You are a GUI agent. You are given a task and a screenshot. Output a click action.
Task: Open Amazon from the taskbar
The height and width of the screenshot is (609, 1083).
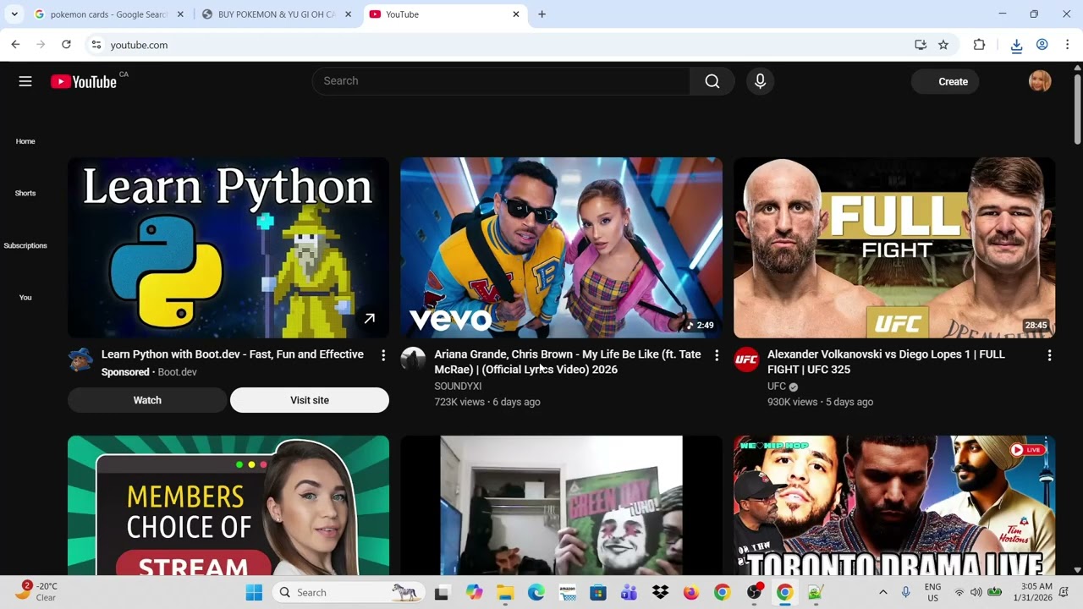pos(567,592)
